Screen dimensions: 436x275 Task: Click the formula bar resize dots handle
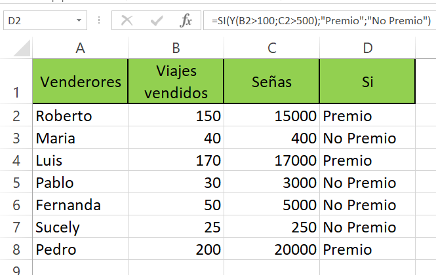coord(99,20)
